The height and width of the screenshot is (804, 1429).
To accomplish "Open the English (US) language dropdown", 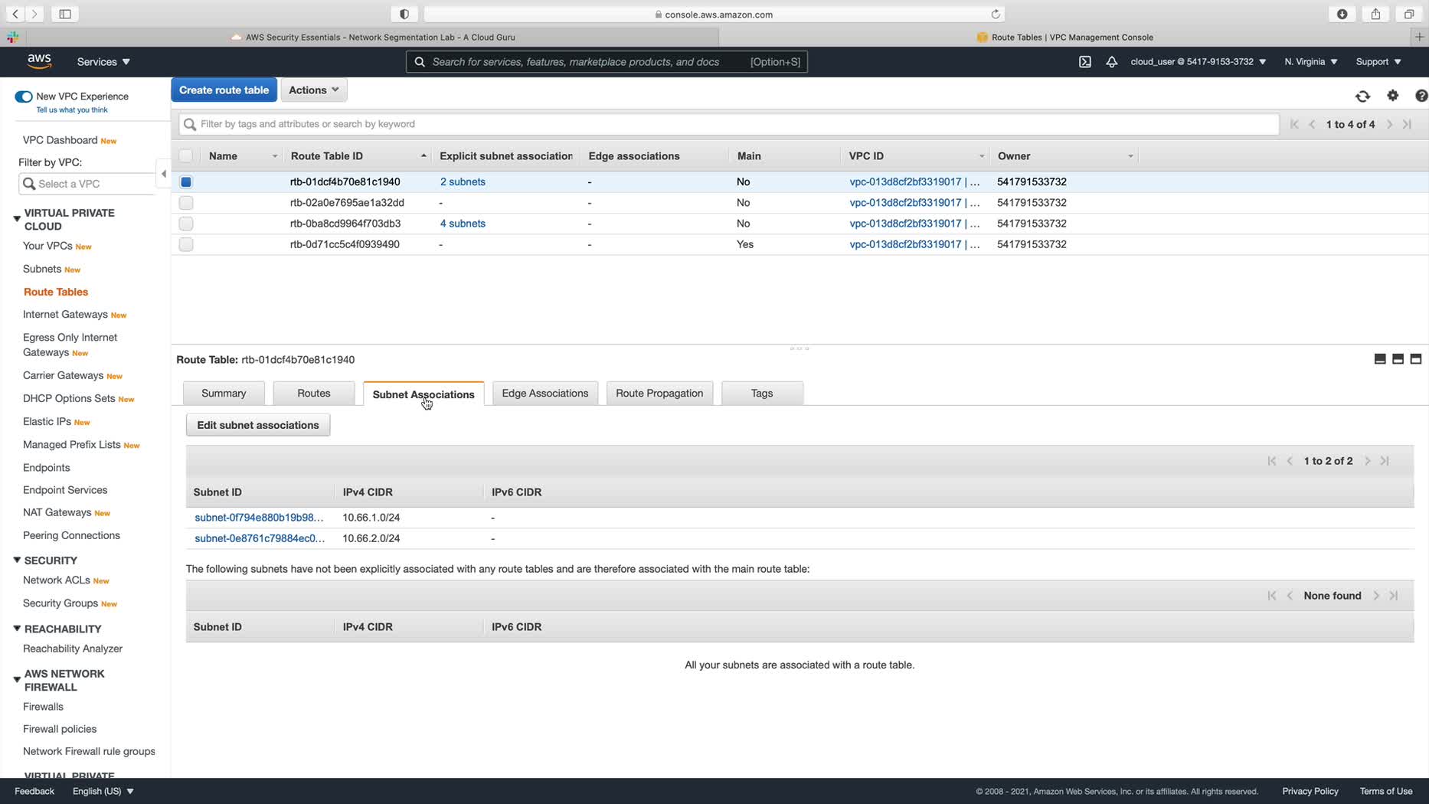I will [103, 791].
